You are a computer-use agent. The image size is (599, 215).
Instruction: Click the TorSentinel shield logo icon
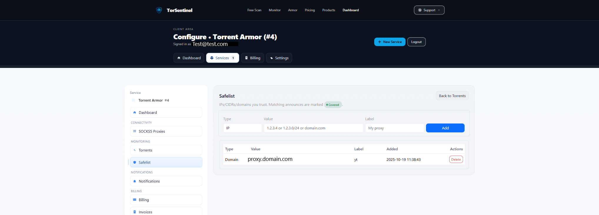tap(159, 10)
